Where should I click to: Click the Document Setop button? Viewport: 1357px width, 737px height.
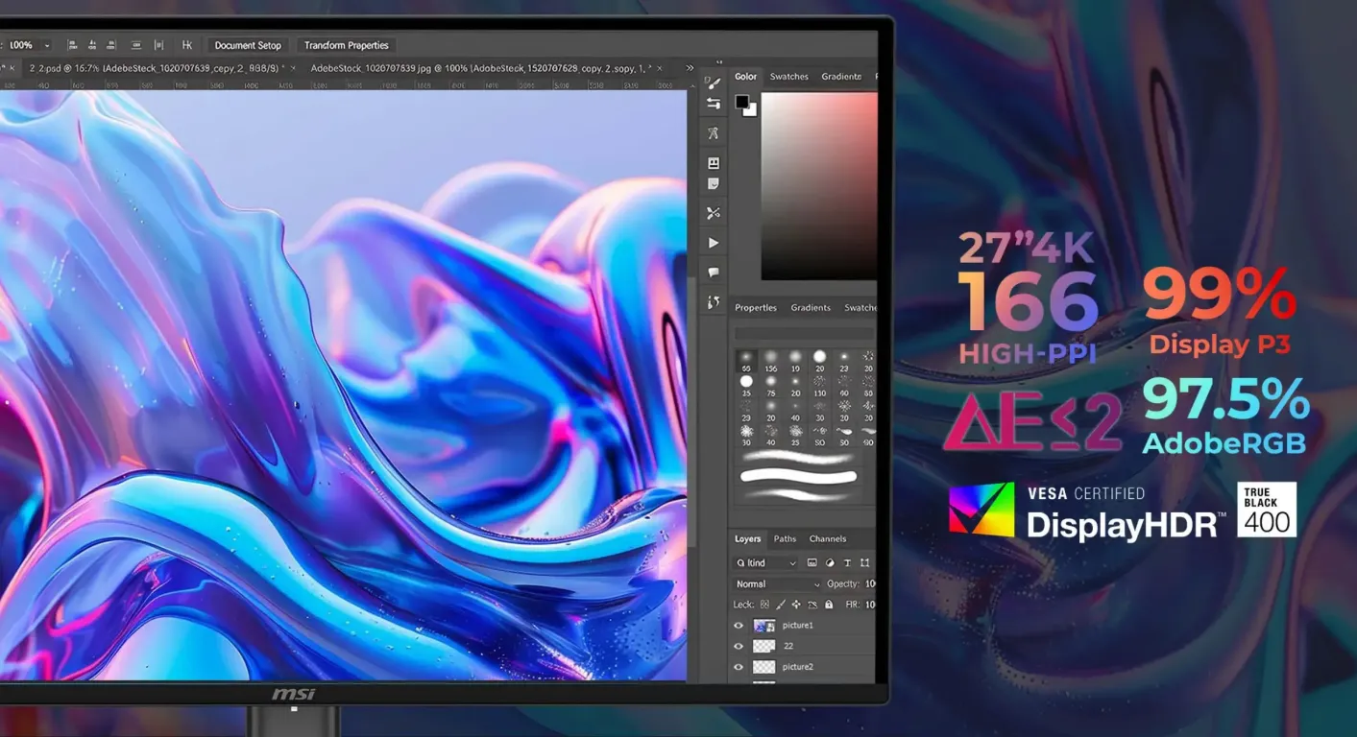[x=248, y=45]
